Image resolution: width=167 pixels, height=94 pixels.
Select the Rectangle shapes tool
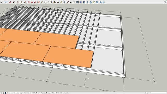point(21,2)
